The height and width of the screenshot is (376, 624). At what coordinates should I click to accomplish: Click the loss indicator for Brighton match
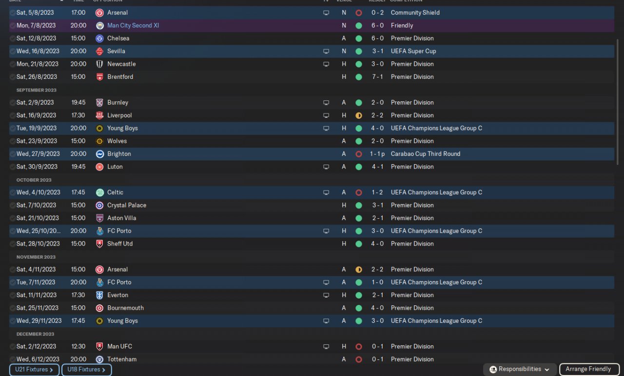click(359, 154)
